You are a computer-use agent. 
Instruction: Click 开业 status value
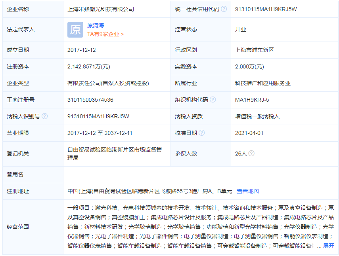click(241, 29)
